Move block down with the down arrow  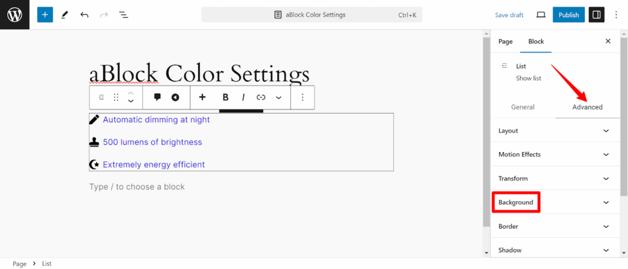[131, 101]
